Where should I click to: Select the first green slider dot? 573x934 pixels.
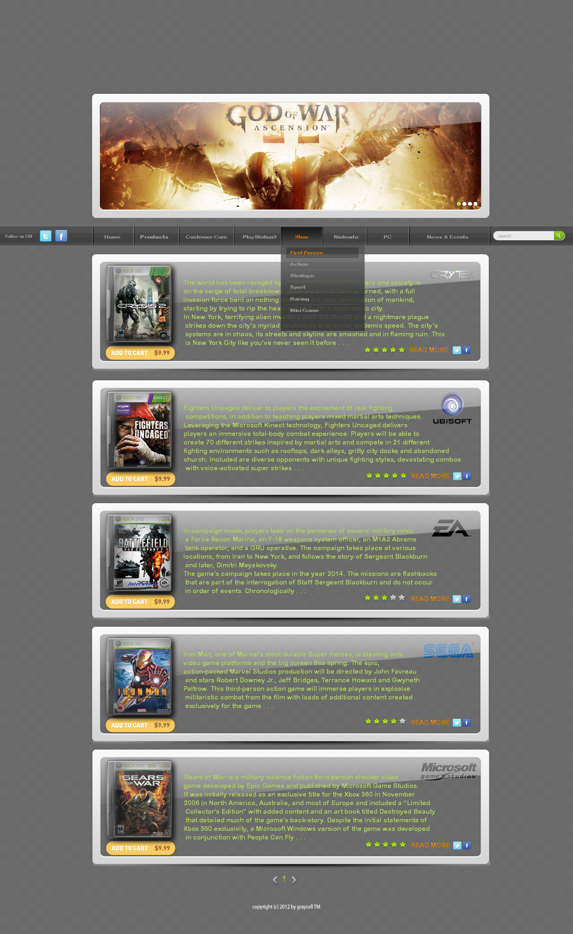458,204
